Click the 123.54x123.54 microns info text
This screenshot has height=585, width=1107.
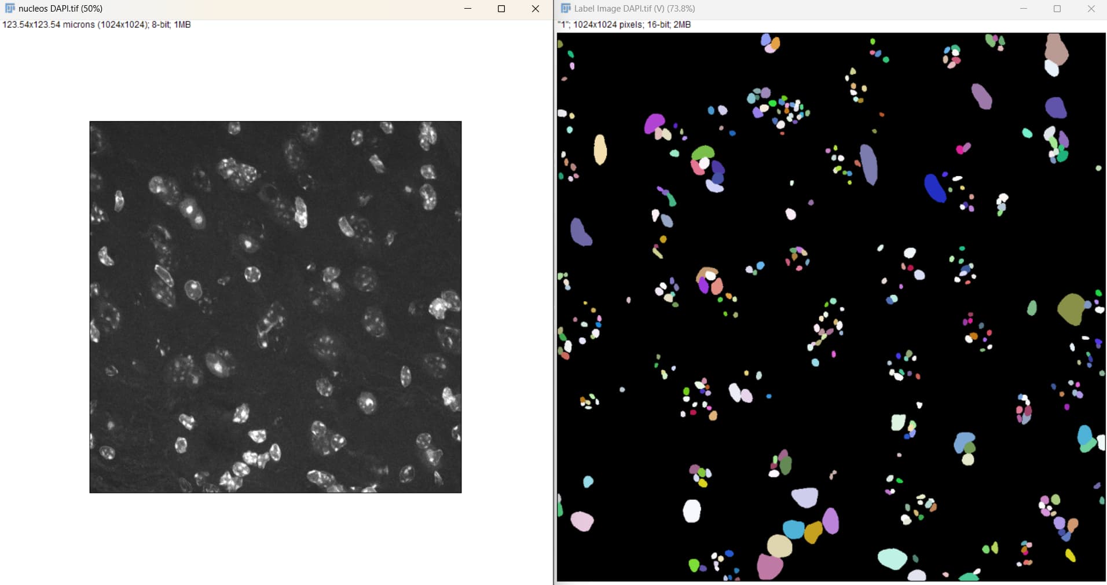coord(96,25)
